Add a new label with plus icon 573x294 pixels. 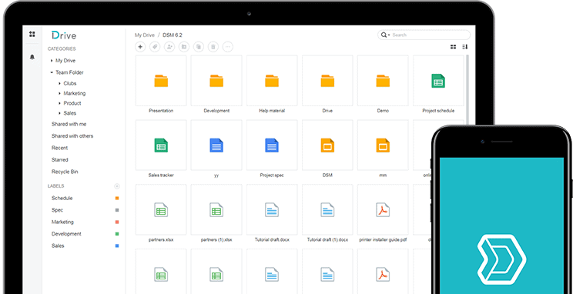(x=117, y=186)
